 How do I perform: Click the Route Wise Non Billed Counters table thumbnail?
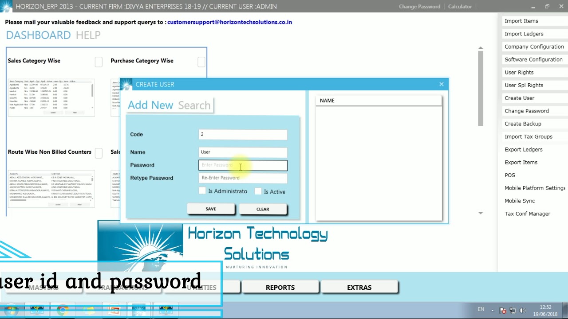pos(51,189)
